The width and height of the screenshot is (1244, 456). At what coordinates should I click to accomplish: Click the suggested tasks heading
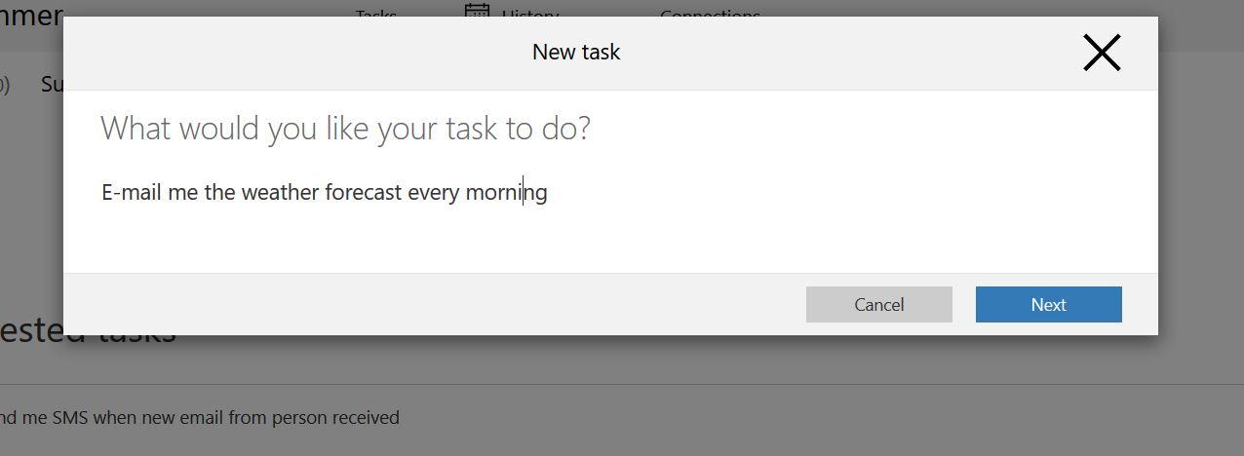pyautogui.click(x=88, y=334)
